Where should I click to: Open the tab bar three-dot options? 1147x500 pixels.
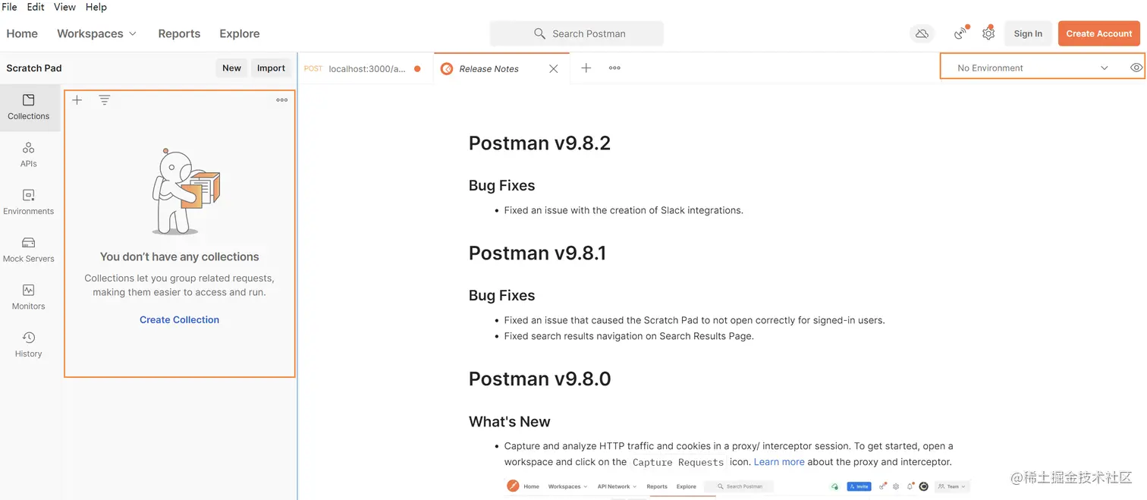coord(614,68)
